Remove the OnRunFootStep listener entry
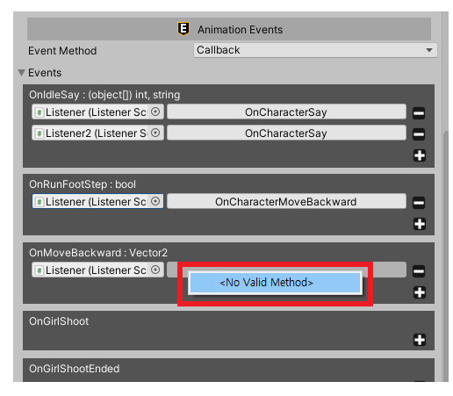 click(419, 203)
